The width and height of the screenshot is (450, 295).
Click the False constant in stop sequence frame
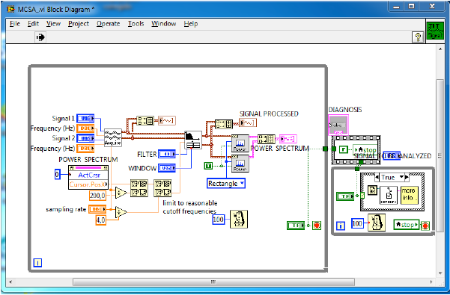(344, 149)
